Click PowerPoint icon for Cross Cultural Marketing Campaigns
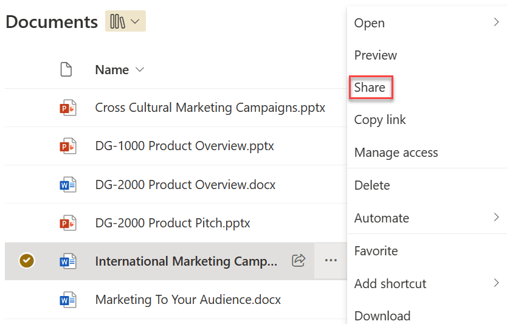The height and width of the screenshot is (324, 507). [68, 108]
